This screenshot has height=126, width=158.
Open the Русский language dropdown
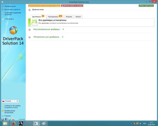[10, 101]
